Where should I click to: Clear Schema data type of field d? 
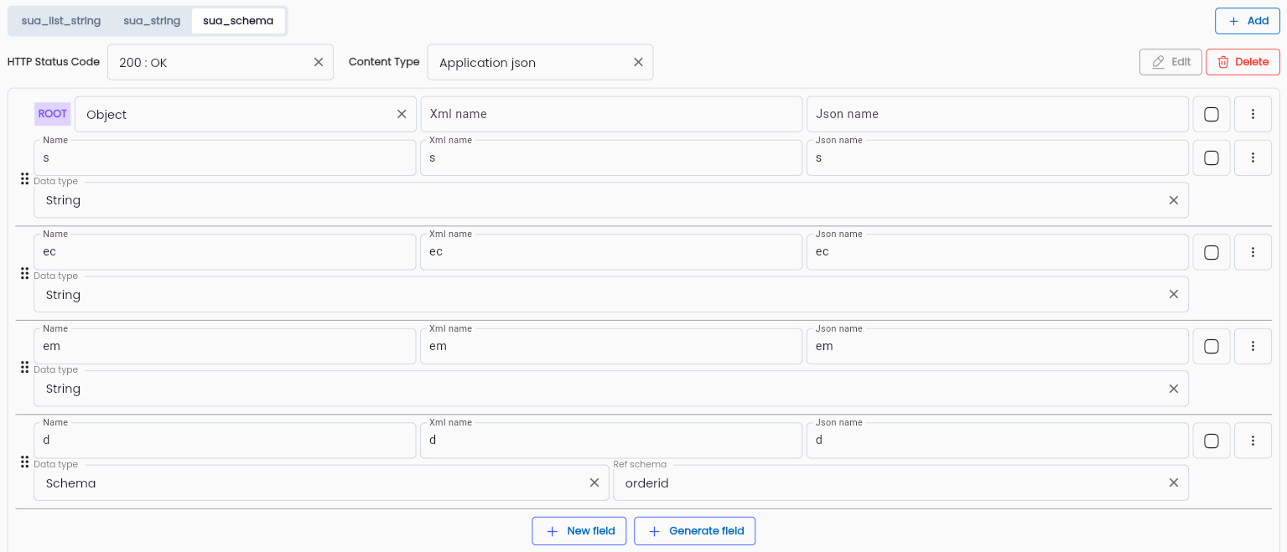tap(594, 482)
